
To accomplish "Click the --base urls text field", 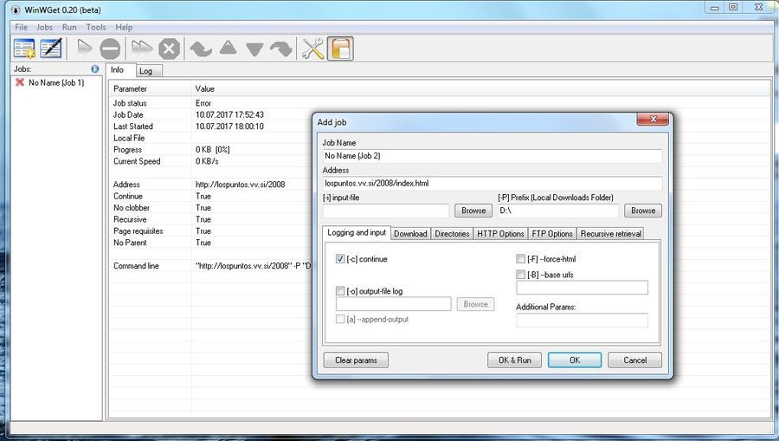I will [583, 288].
